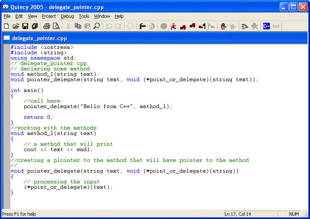Save the file with the floppy disk icon
Viewport: 310px width, 219px height.
pyautogui.click(x=25, y=26)
